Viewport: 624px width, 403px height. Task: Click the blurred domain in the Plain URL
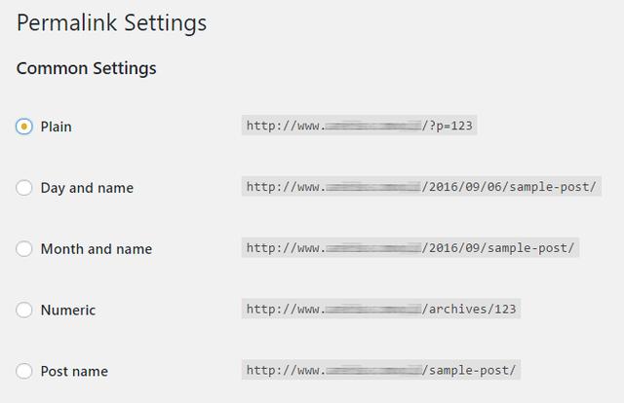[x=371, y=126]
